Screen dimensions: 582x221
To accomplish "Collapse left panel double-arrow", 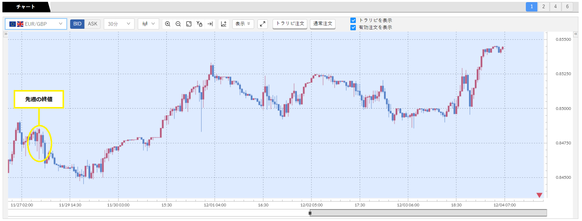I will pyautogui.click(x=5, y=34).
